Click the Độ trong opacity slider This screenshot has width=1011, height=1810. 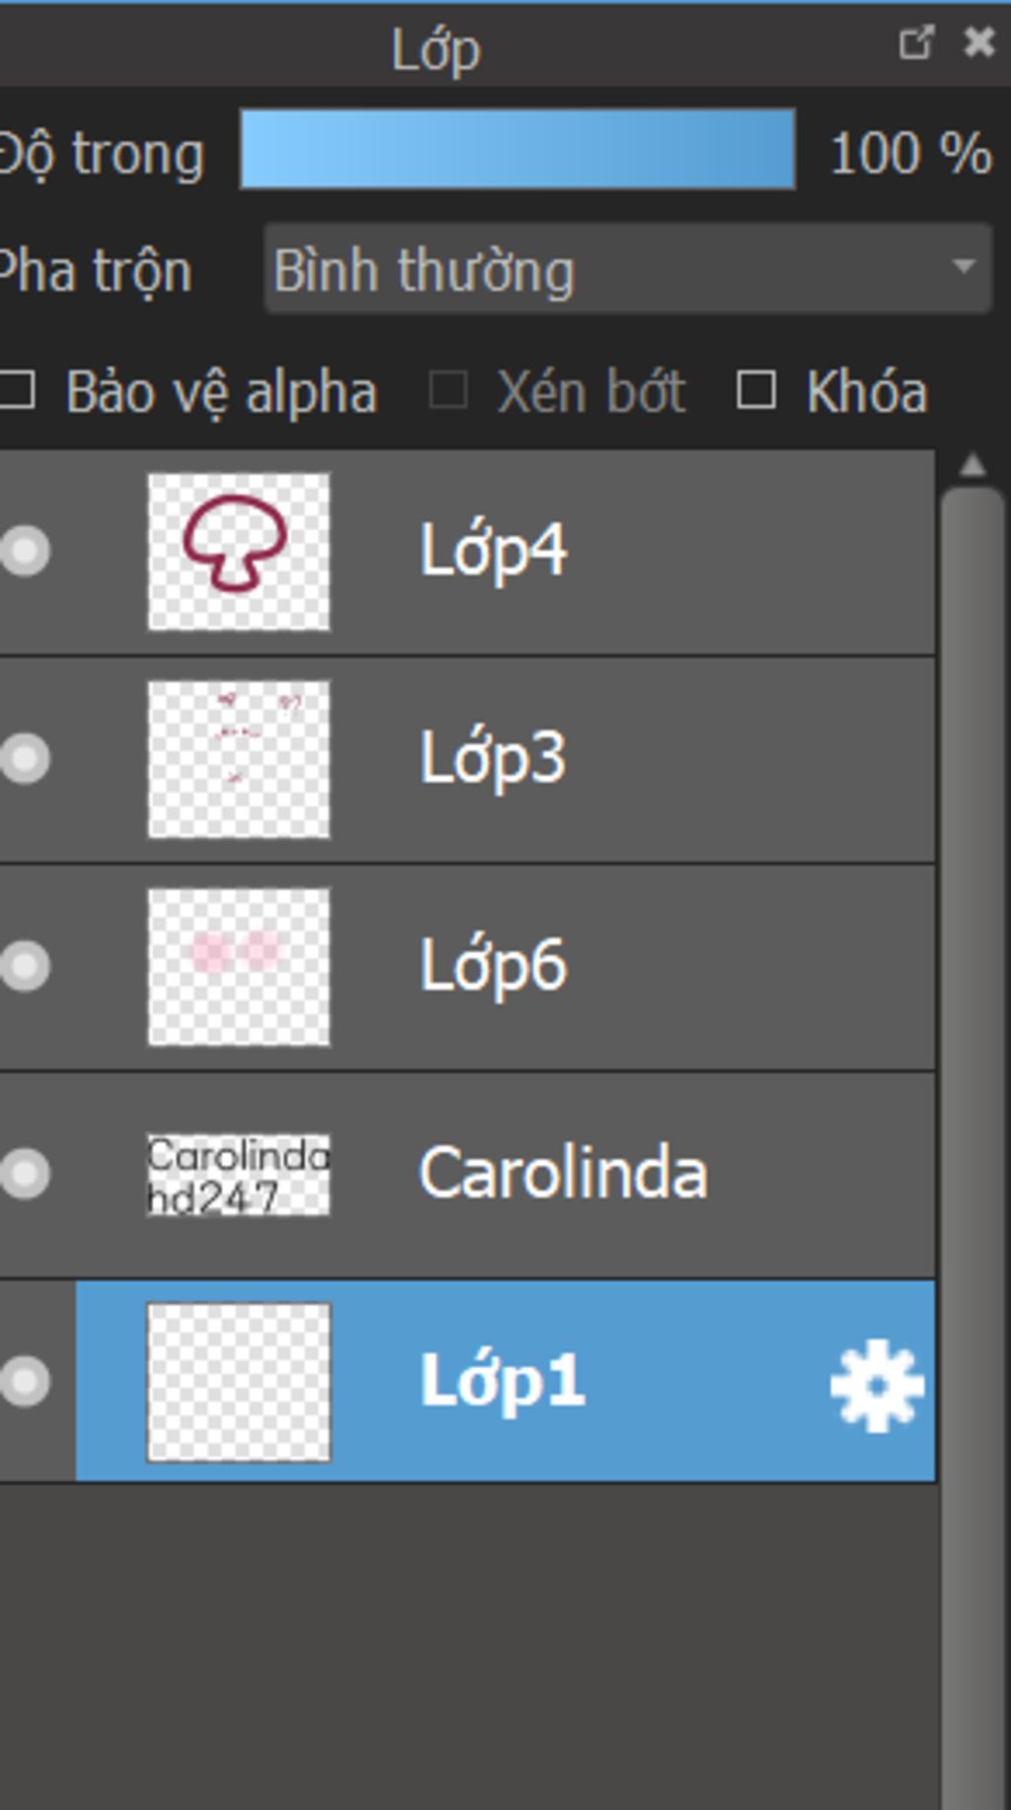[x=517, y=149]
